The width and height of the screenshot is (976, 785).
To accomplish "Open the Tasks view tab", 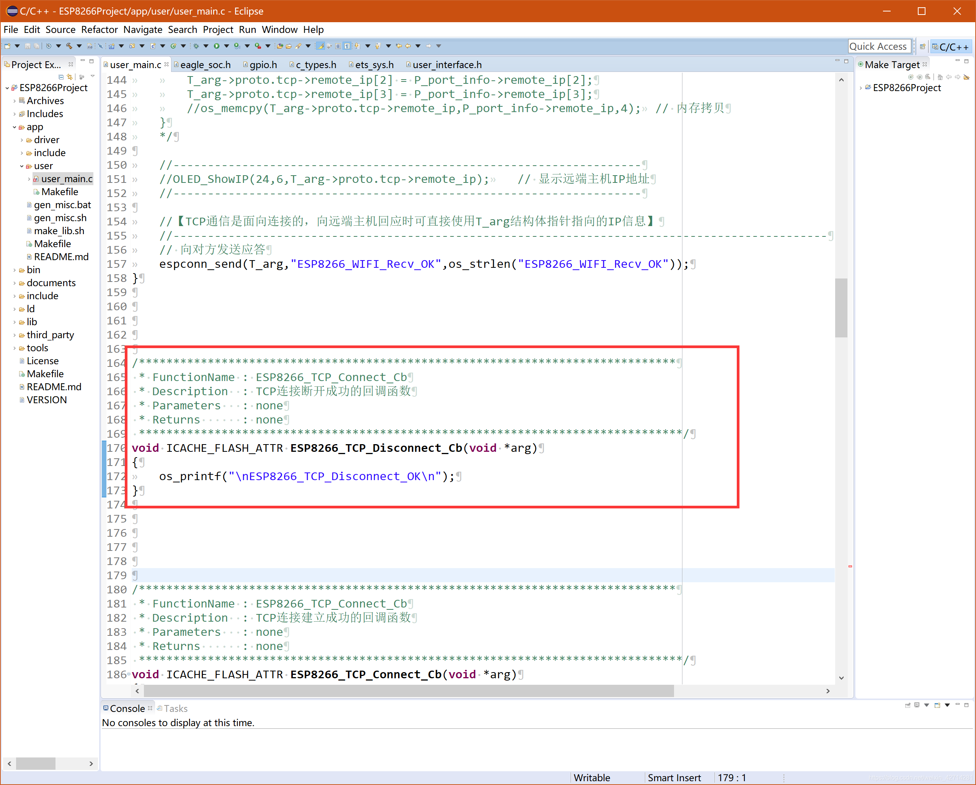I will [175, 708].
